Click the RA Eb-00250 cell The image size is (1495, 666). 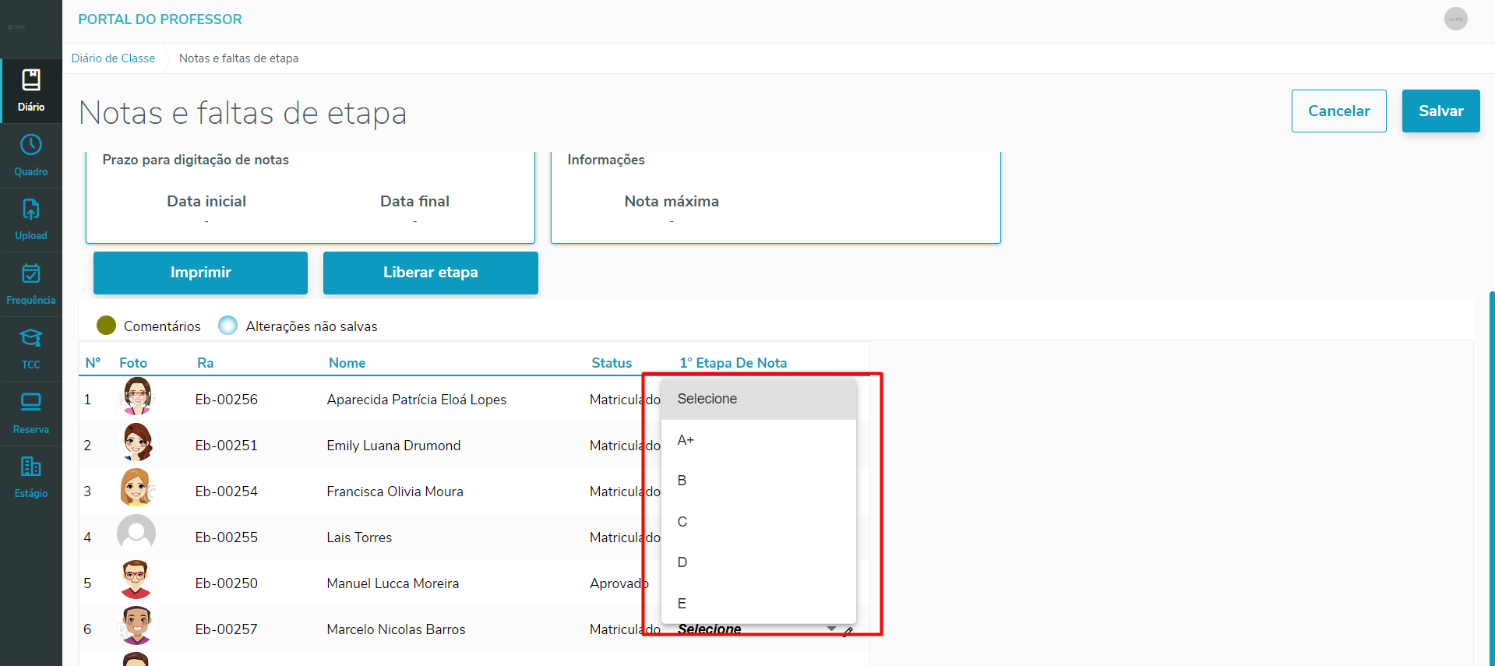pos(226,583)
